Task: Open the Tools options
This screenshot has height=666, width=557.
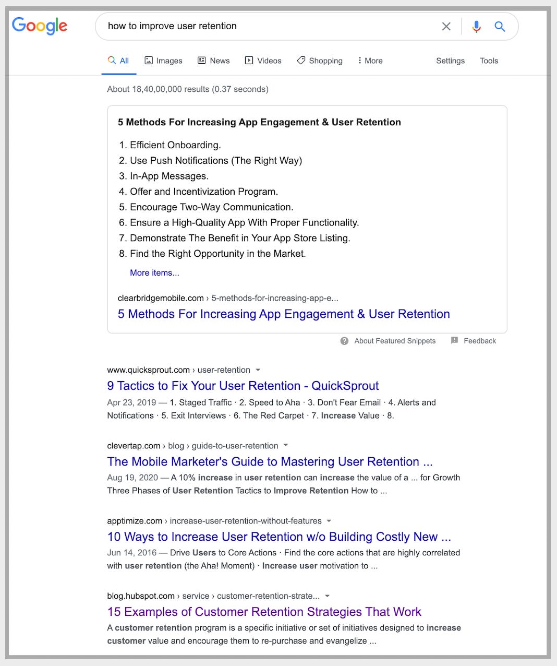Action: [489, 61]
